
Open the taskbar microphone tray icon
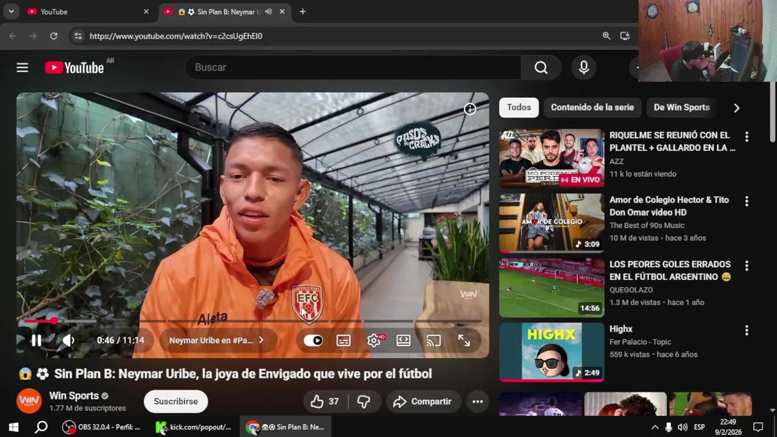[668, 427]
